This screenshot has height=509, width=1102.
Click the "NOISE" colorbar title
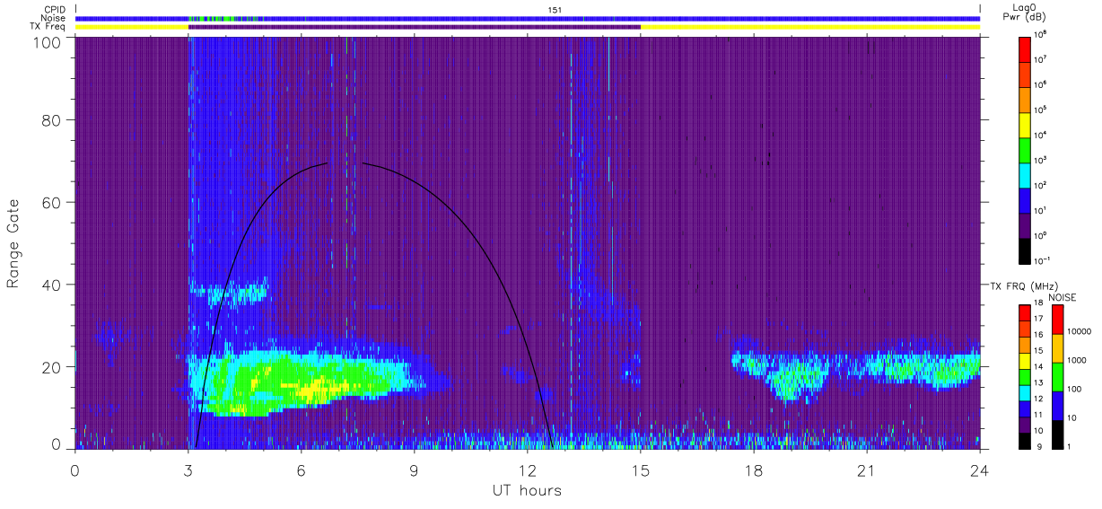[1061, 296]
